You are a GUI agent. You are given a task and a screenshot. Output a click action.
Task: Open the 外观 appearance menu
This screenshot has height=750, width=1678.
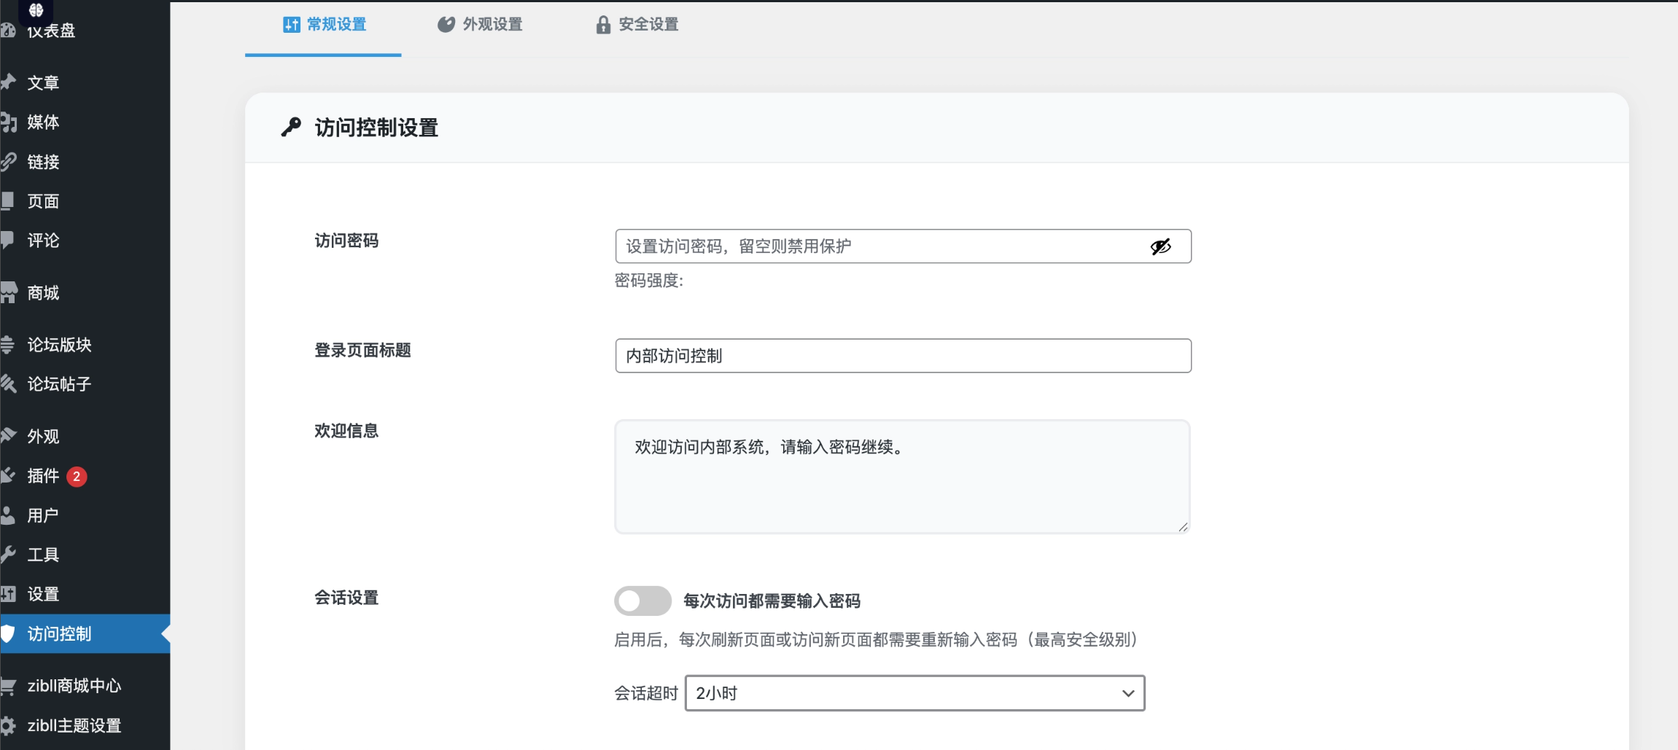pos(44,436)
